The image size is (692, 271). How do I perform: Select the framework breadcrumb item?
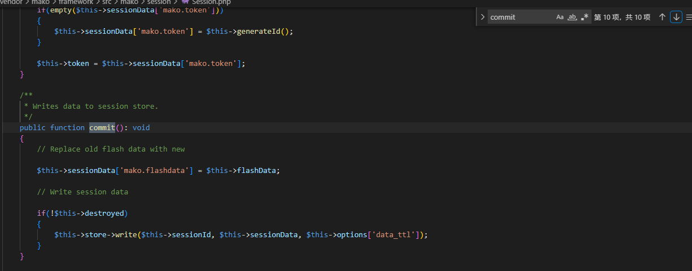(x=76, y=2)
